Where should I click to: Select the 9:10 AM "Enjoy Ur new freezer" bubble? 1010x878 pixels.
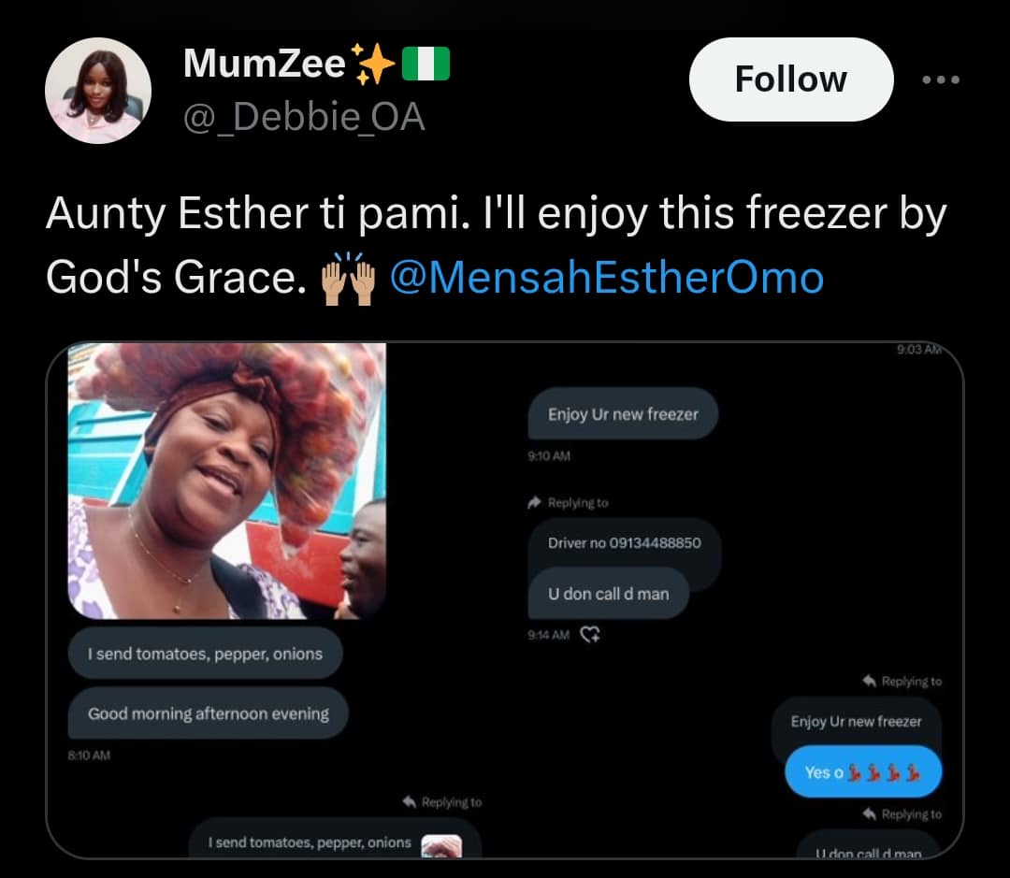click(623, 414)
